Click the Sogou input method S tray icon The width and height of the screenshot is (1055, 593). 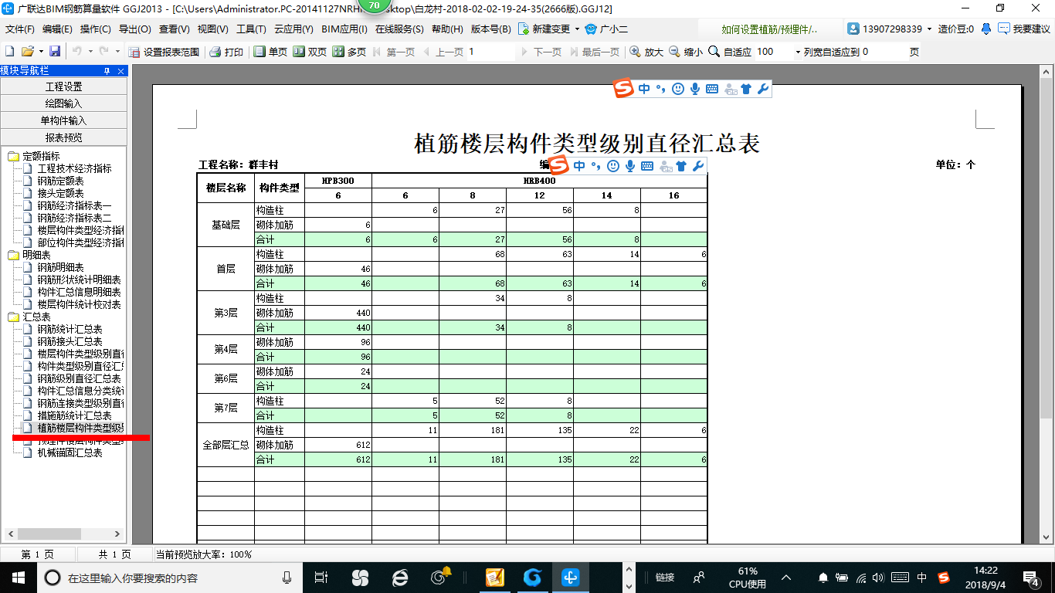(x=944, y=578)
